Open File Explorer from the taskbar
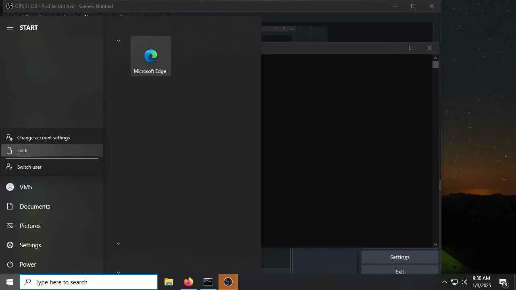The image size is (516, 290). coord(169,282)
